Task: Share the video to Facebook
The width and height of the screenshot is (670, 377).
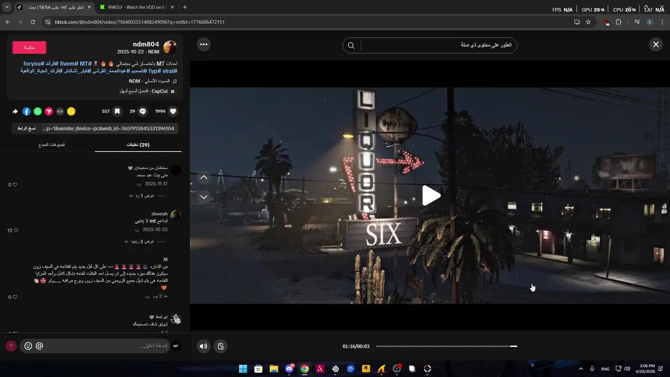Action: (26, 112)
